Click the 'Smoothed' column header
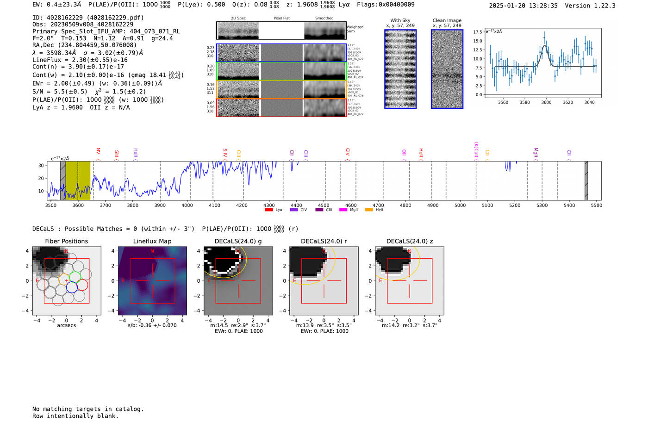This screenshot has width=648, height=441. [x=324, y=19]
